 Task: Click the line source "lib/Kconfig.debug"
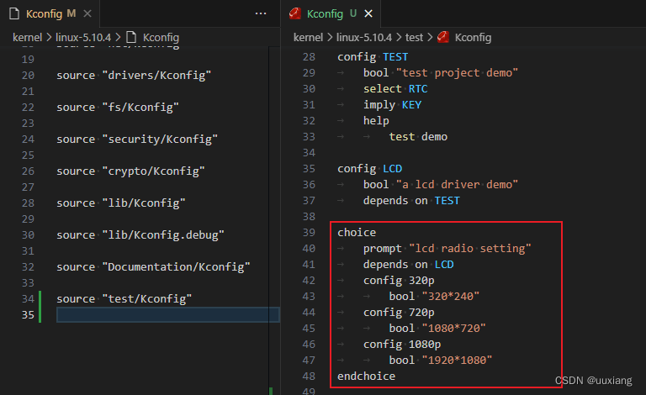coord(140,235)
